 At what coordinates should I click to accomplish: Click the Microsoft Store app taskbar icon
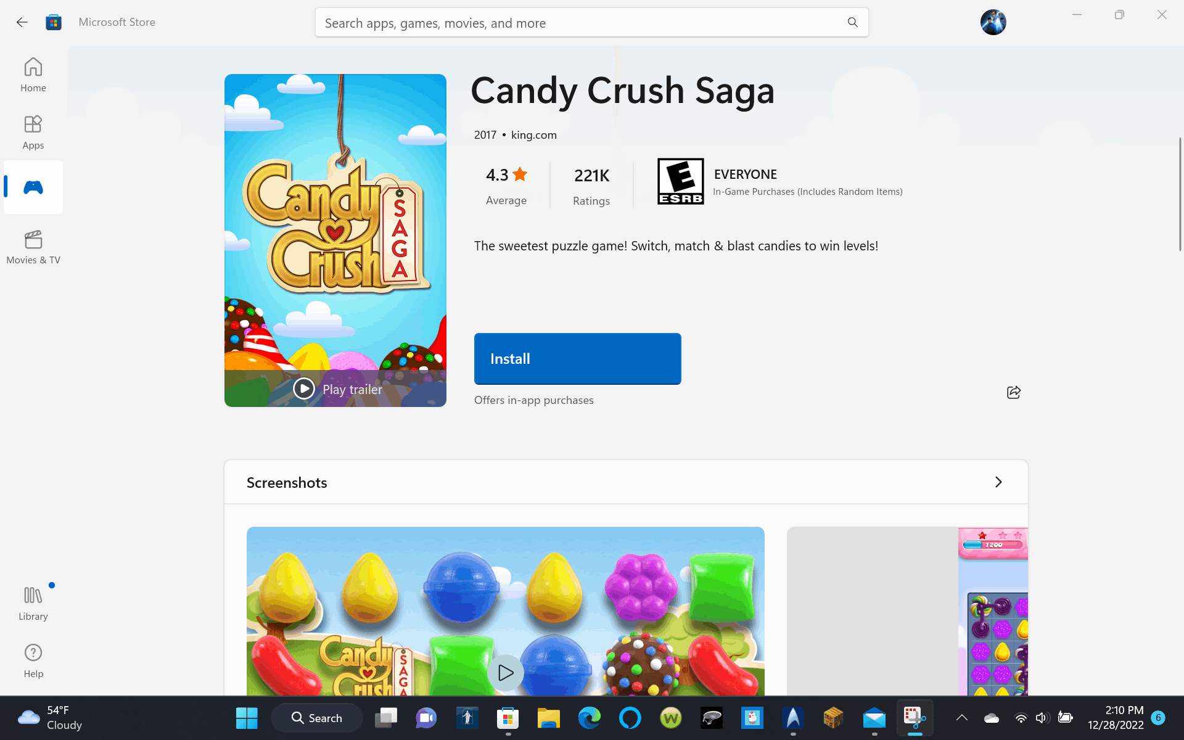[508, 718]
